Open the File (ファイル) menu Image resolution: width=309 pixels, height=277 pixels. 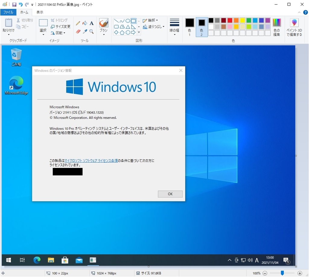pyautogui.click(x=8, y=12)
